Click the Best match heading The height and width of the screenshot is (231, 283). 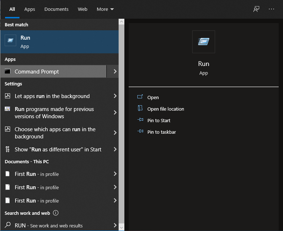click(17, 25)
